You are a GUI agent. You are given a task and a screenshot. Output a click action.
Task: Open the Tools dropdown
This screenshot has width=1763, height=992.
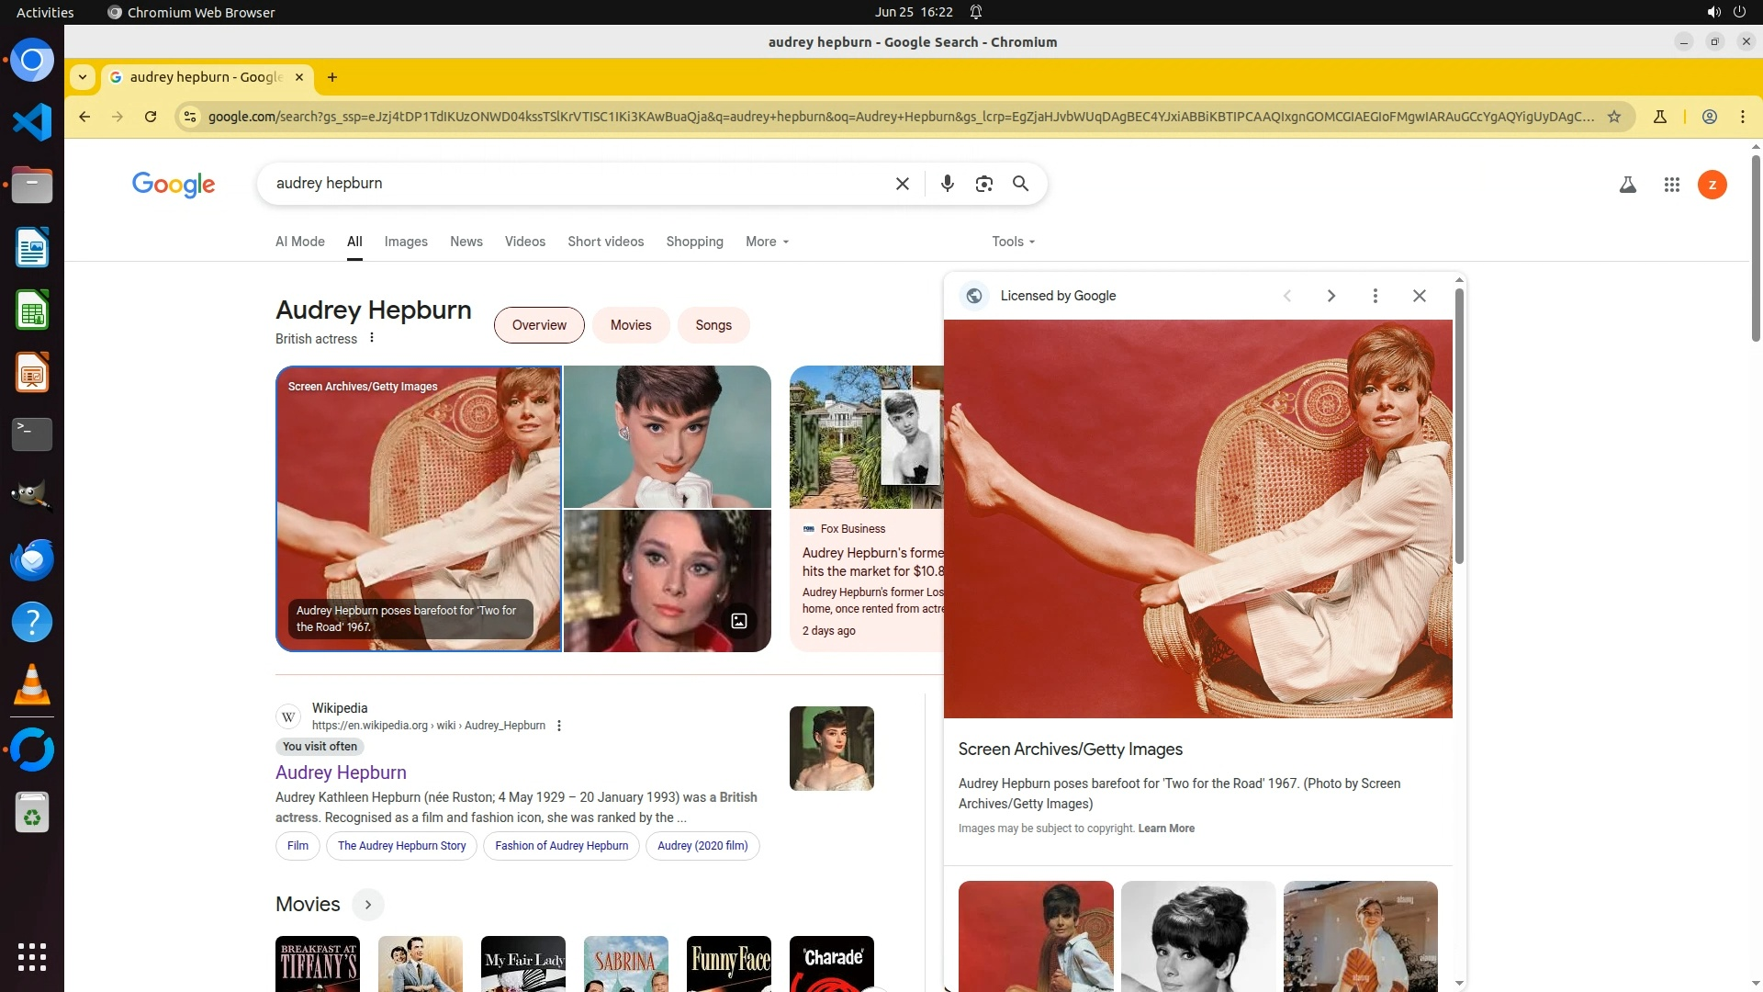[1013, 242]
